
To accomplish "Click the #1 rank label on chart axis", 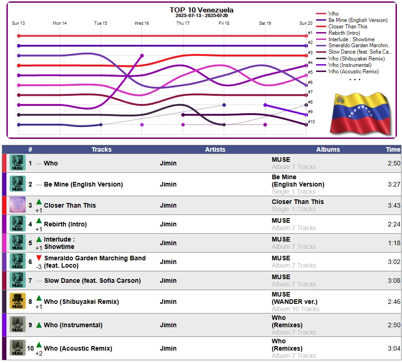I will pos(310,33).
